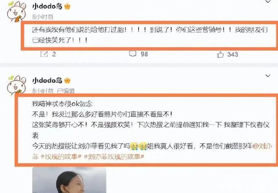278x193 pixels.
Task: Click the 已编辑 edited label
Action: click(x=66, y=91)
